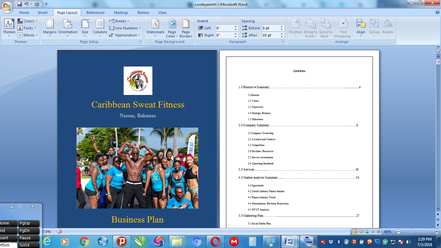The image size is (441, 248).
Task: Expand the theme Effects dropdown
Action: click(x=27, y=35)
